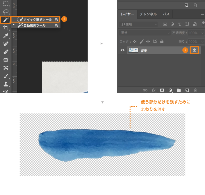Filter layers by type layer T icon
This screenshot has height=195, width=205.
(180, 24)
